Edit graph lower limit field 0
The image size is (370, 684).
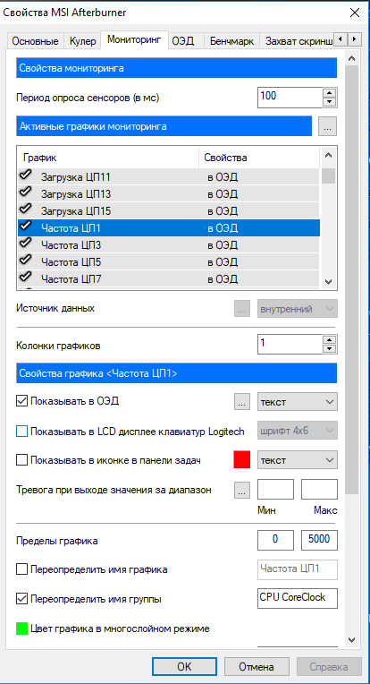tap(275, 541)
